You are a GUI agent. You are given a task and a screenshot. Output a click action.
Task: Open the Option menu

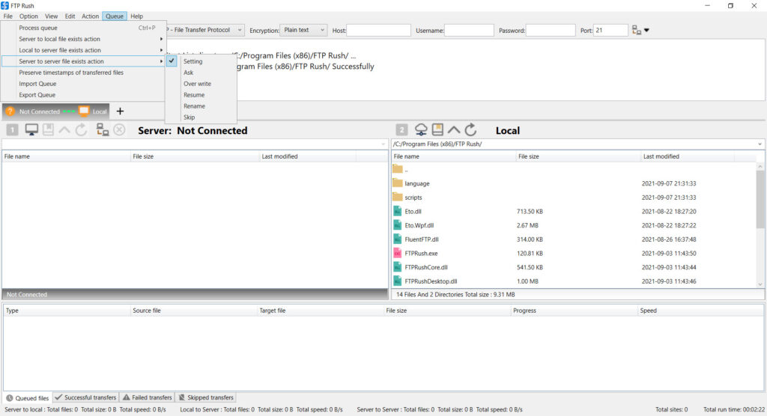(28, 16)
